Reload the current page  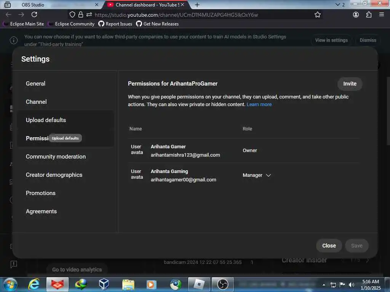pos(34,15)
